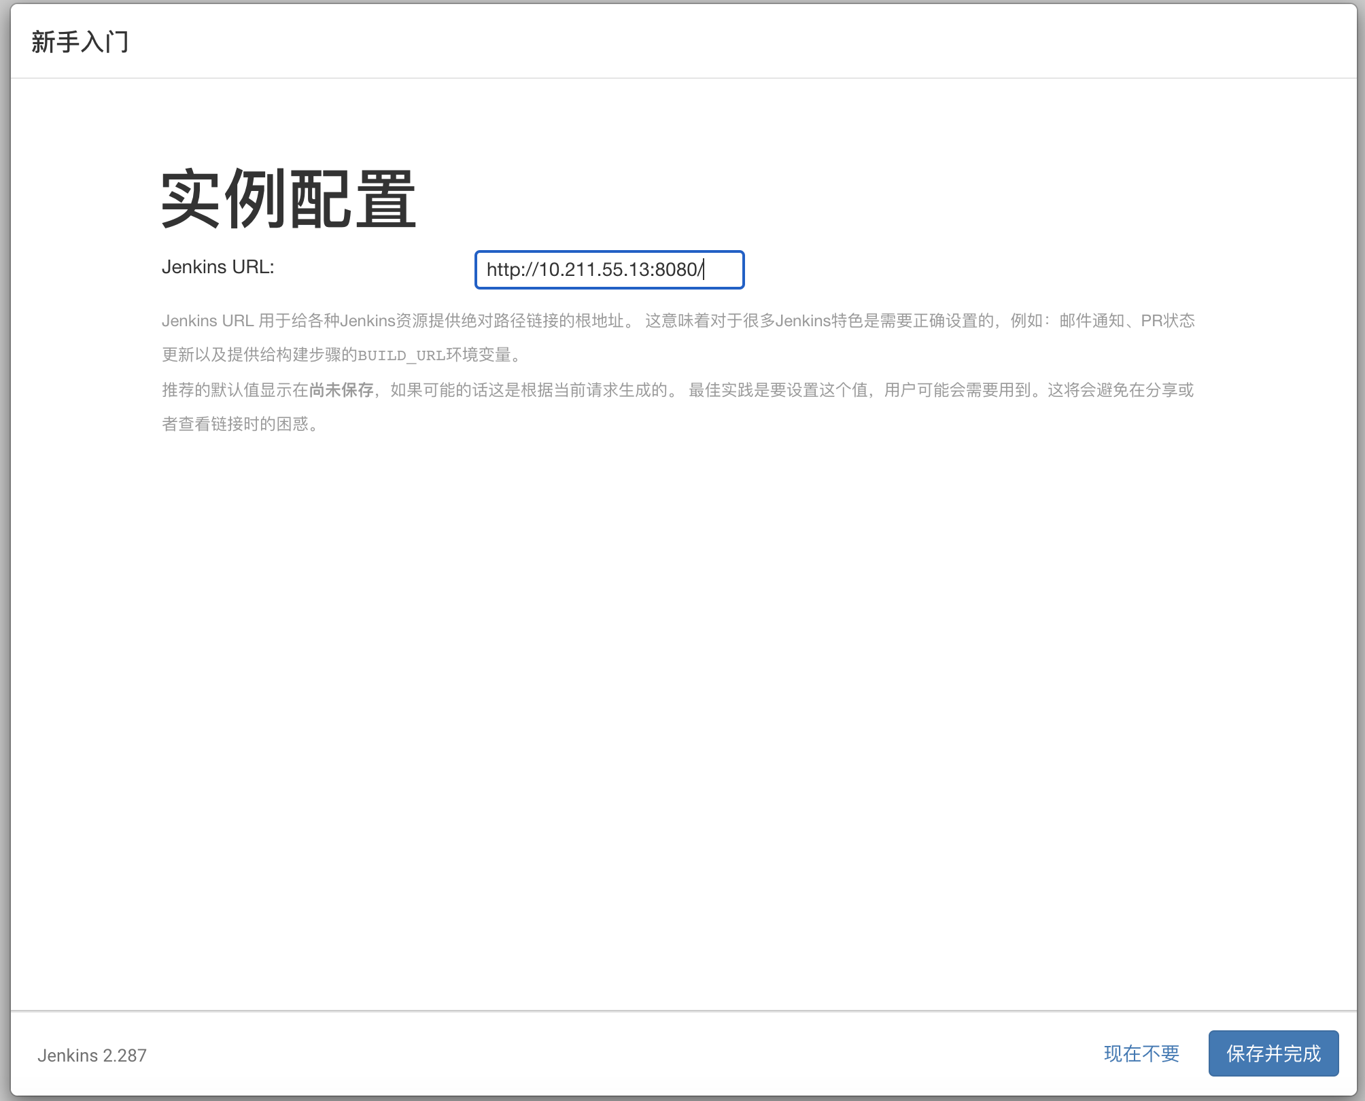Place cursor on http:// prefix in URL
1365x1101 pixels.
pyautogui.click(x=511, y=270)
